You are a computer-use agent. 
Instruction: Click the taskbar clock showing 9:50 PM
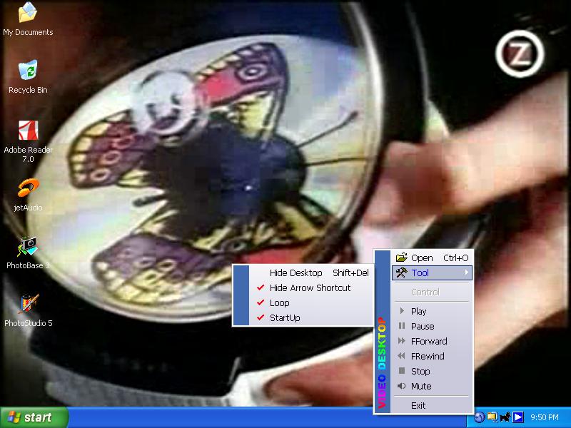(545, 417)
